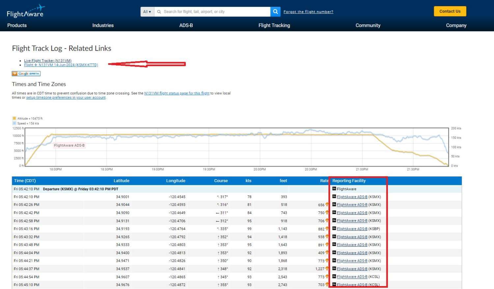Click climb arrow in the 05:43:16 PM row

(x=327, y=229)
